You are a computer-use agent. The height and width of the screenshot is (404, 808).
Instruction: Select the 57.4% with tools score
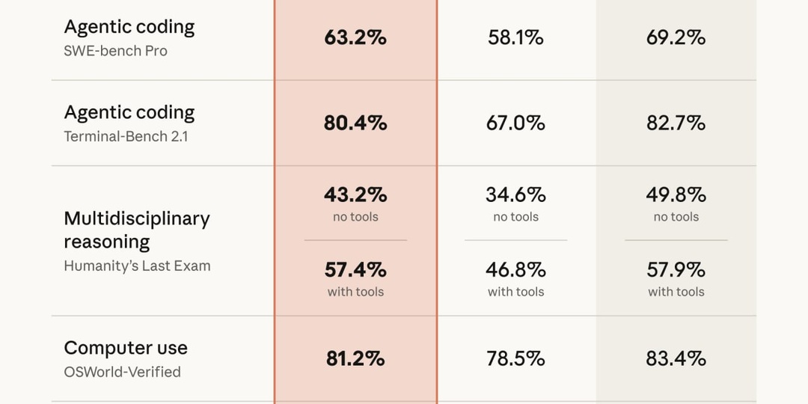pyautogui.click(x=355, y=269)
